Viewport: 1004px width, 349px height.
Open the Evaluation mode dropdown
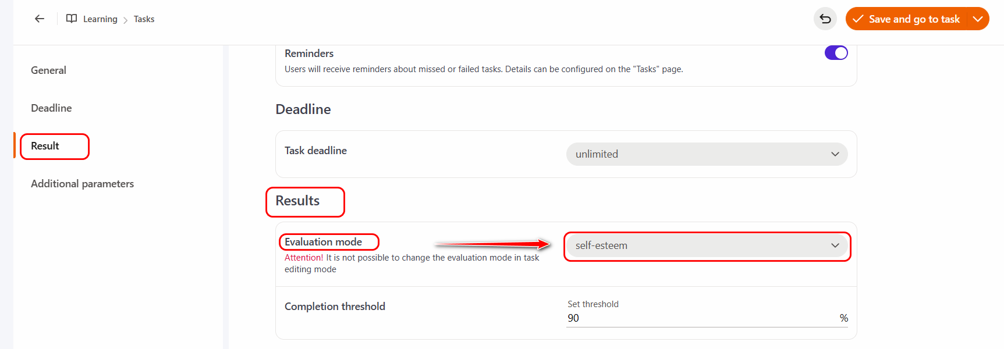[706, 245]
